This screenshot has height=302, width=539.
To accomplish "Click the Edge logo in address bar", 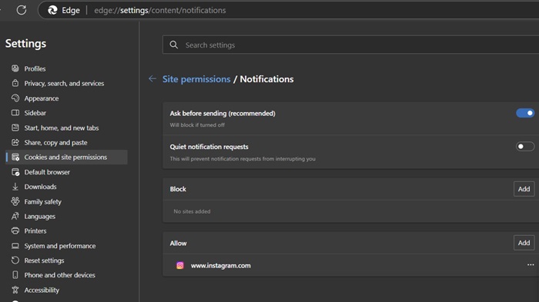I will click(x=52, y=10).
